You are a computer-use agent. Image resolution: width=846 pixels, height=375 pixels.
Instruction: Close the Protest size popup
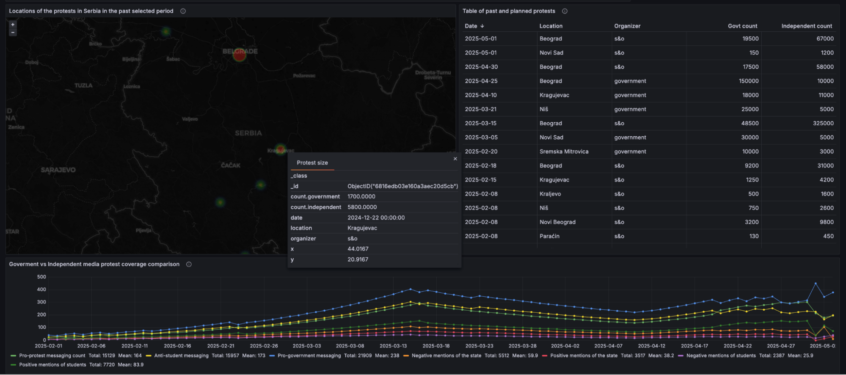[455, 159]
